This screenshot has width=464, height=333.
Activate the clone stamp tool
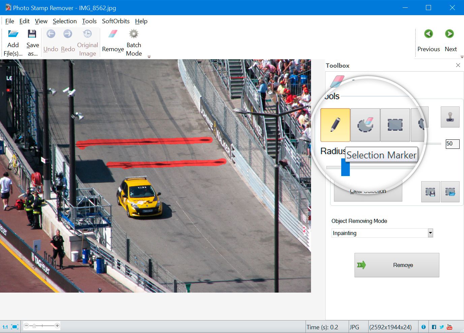pyautogui.click(x=450, y=117)
